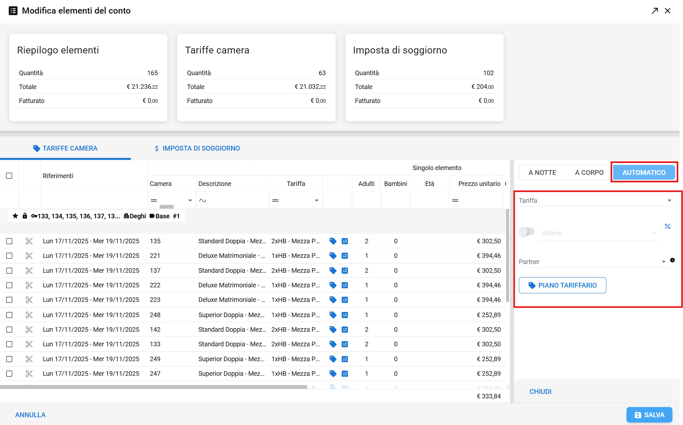Click scissors icon for room 248 row
Viewport: 683px width, 425px height.
click(x=29, y=315)
